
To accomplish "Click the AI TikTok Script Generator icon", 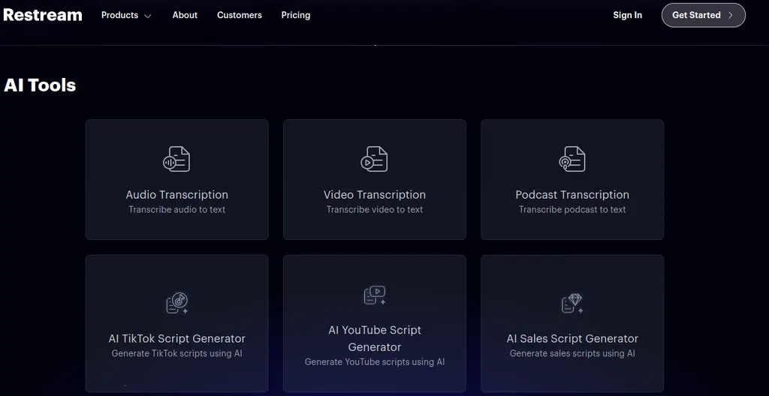I will tap(177, 303).
